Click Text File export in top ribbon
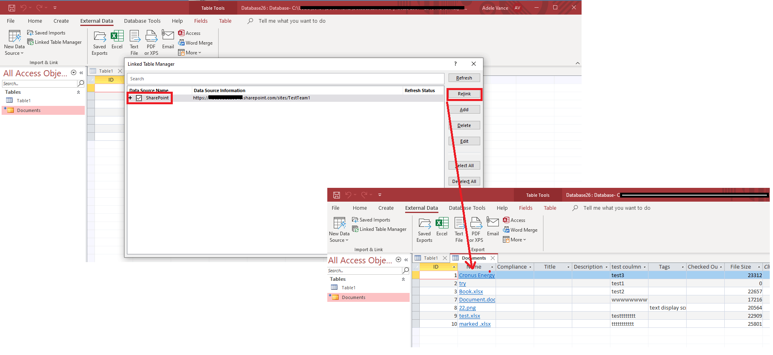The height and width of the screenshot is (355, 773). 134,43
